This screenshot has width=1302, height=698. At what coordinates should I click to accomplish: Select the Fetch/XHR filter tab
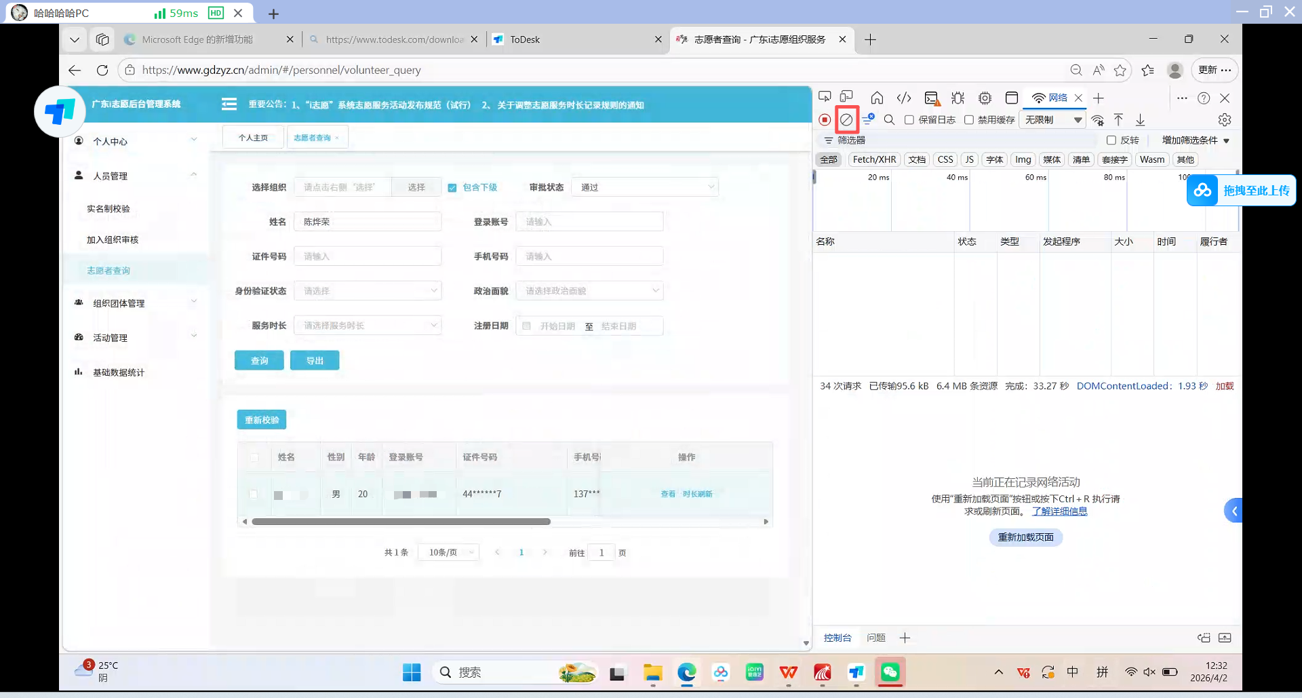click(874, 159)
